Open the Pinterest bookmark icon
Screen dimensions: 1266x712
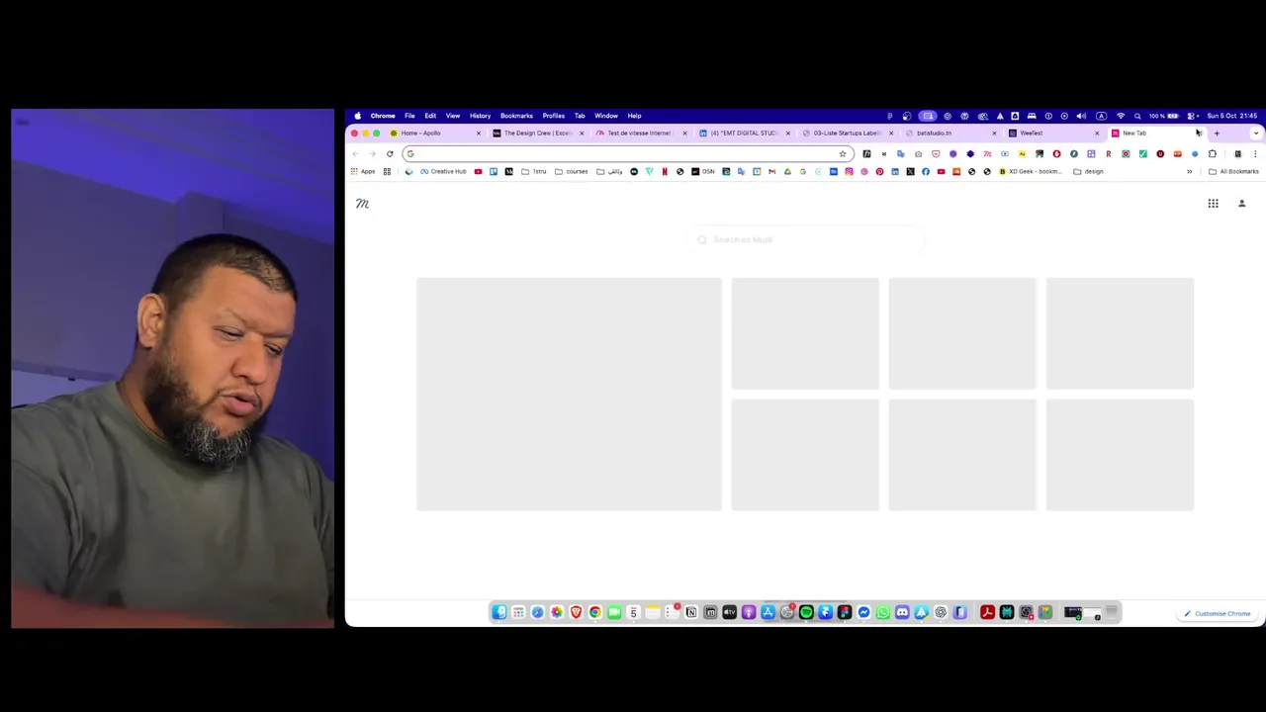coord(879,171)
